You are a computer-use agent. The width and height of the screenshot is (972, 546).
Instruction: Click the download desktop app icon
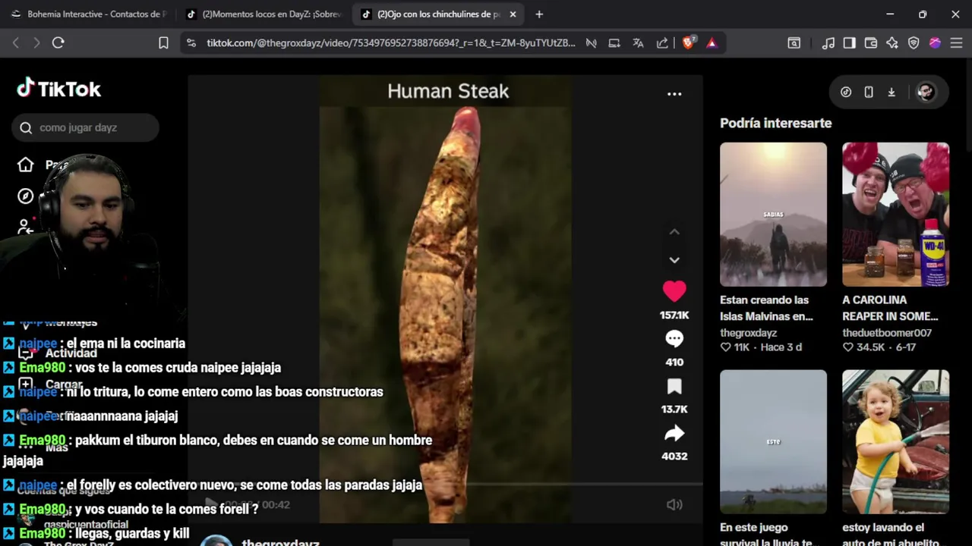pos(892,92)
